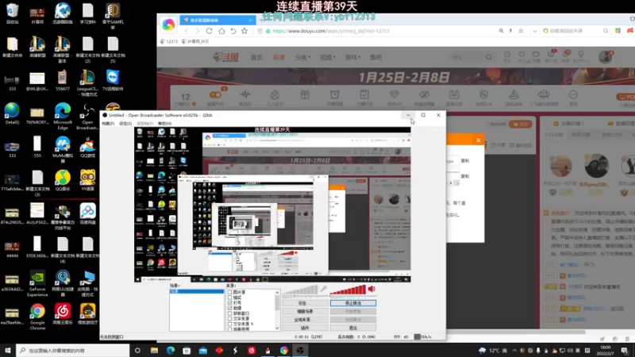
Task: Open the flame icon in streamer toolbar
Action: [275, 94]
